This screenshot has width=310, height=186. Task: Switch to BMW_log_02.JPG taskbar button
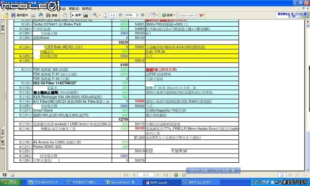click(x=201, y=182)
